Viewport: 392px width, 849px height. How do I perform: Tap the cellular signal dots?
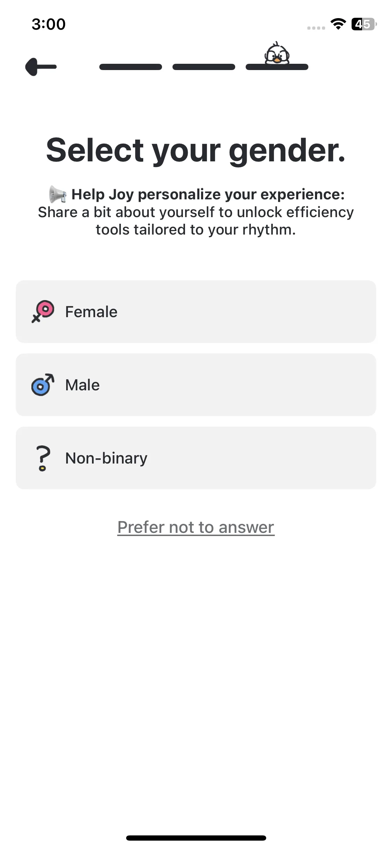click(x=316, y=28)
